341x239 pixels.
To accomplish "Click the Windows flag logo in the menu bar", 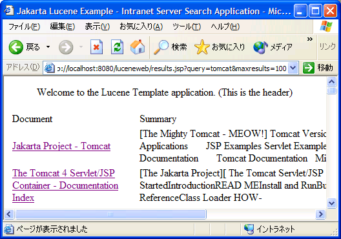I will [326, 26].
